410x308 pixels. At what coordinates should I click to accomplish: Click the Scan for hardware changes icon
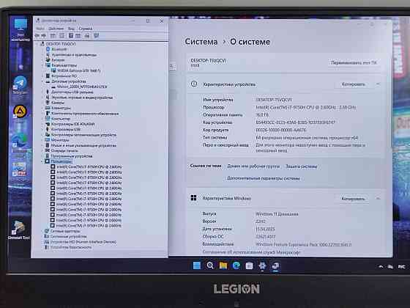(96, 36)
